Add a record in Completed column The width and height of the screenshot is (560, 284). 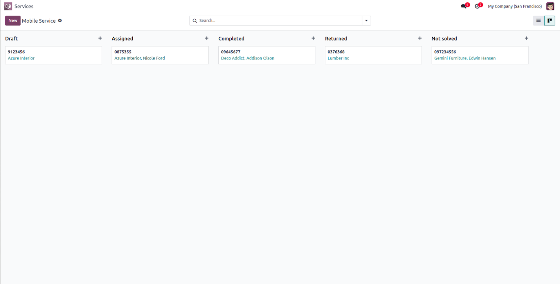point(313,38)
